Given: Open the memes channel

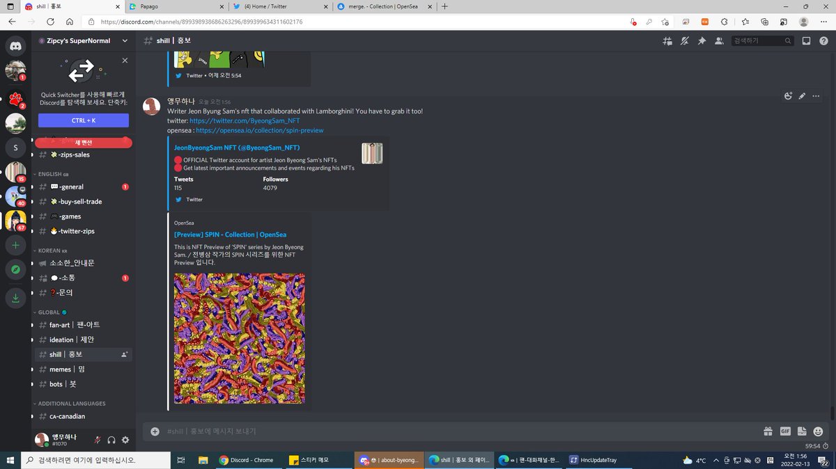Looking at the screenshot, I should 82,369.
